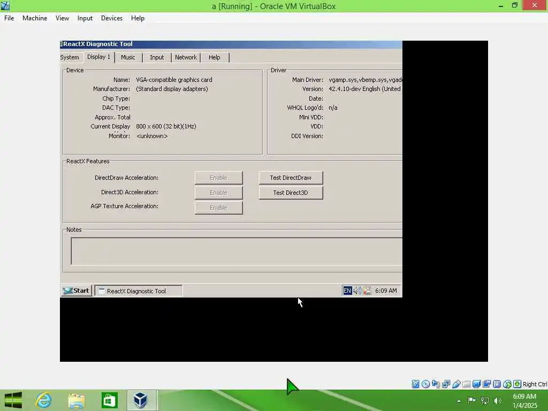
Task: Click the display settings indicator icon
Action: click(x=476, y=384)
